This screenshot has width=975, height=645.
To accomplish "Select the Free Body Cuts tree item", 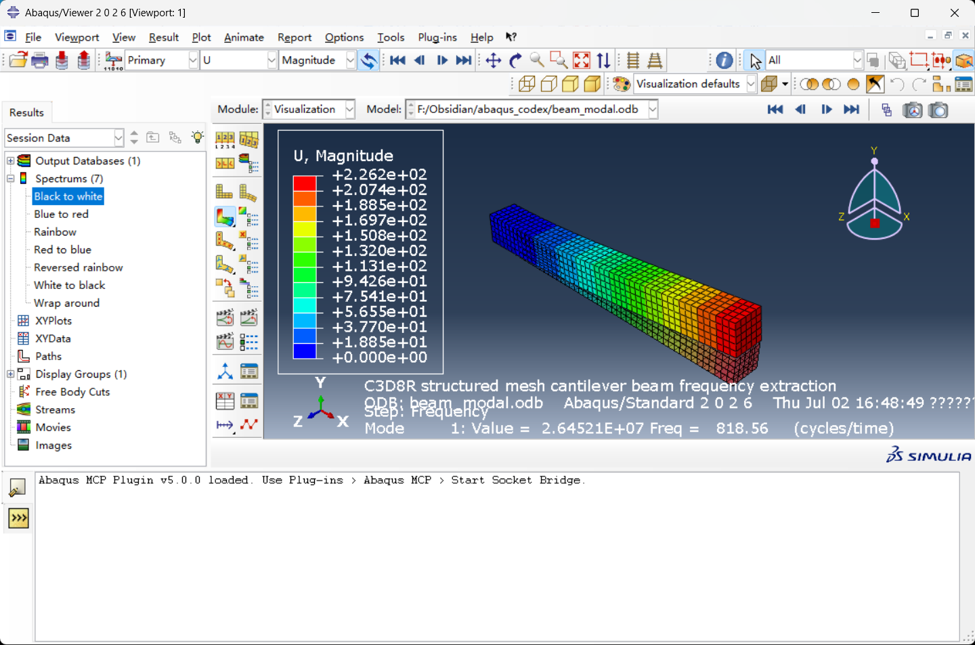I will [72, 392].
